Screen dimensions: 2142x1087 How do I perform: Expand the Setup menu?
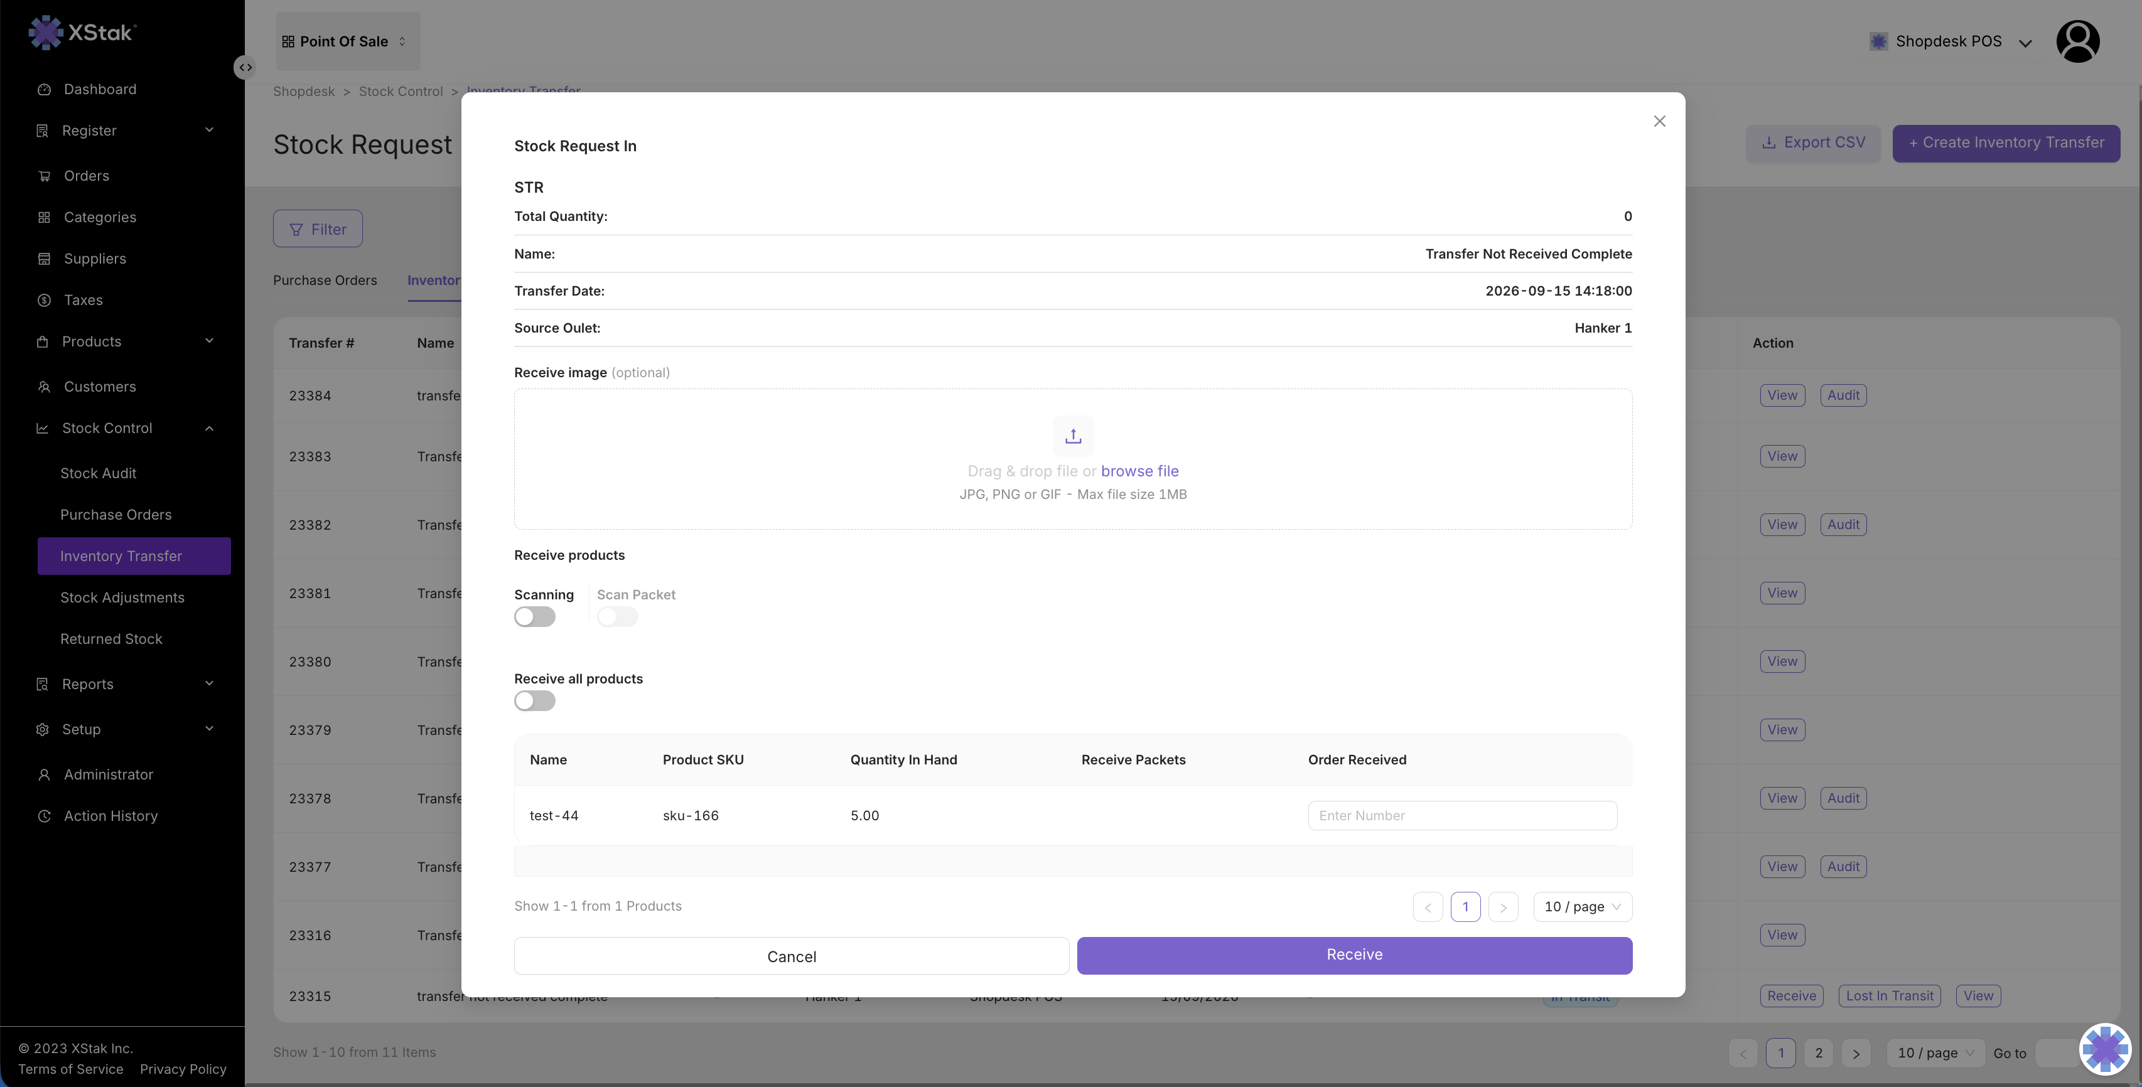[125, 729]
